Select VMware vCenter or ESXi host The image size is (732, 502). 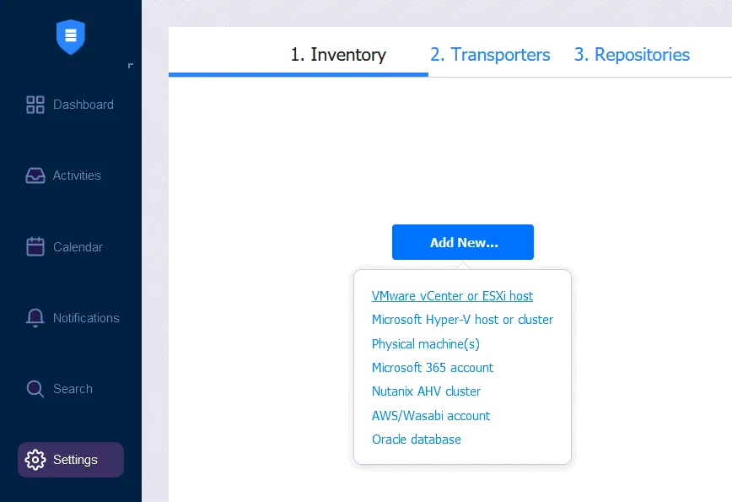pos(452,296)
